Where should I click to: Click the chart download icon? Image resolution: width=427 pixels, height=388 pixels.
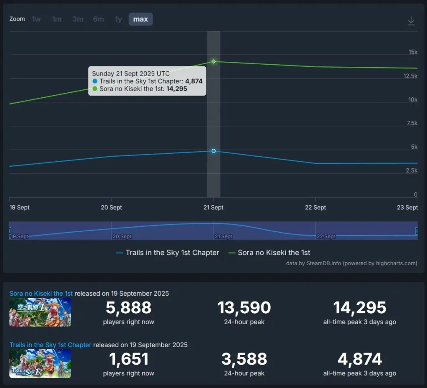[x=411, y=21]
